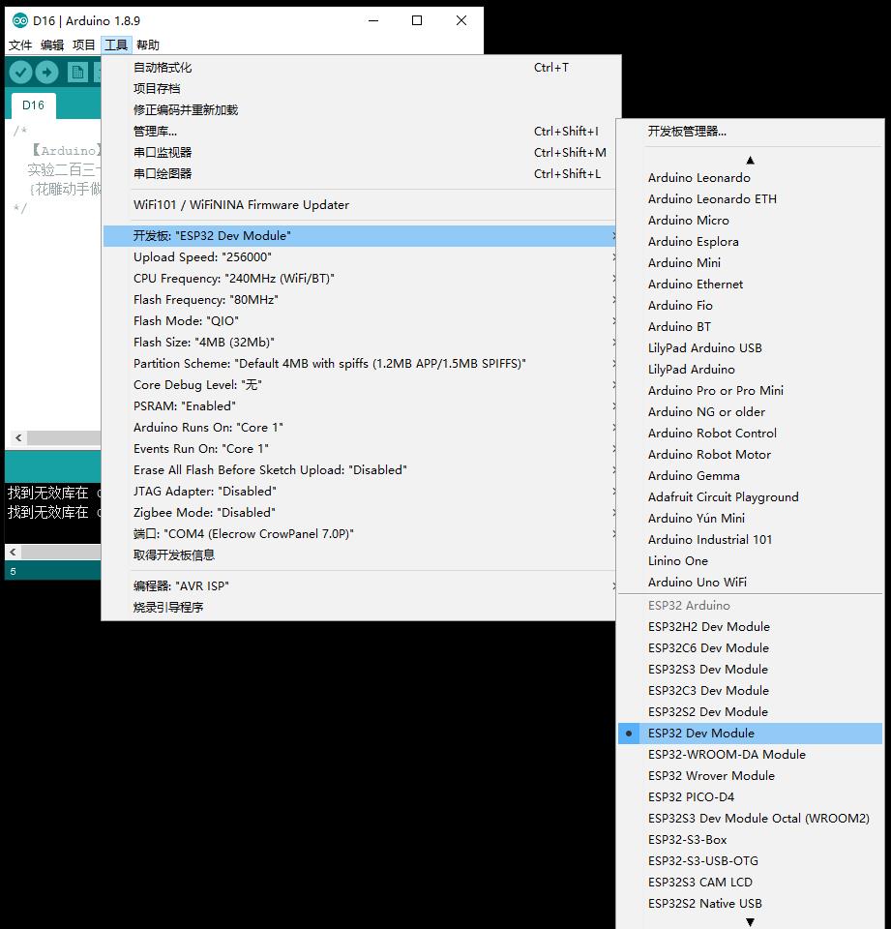Open 串口监视器 serial monitor
Viewport: 891px width, 929px height.
[x=362, y=153]
